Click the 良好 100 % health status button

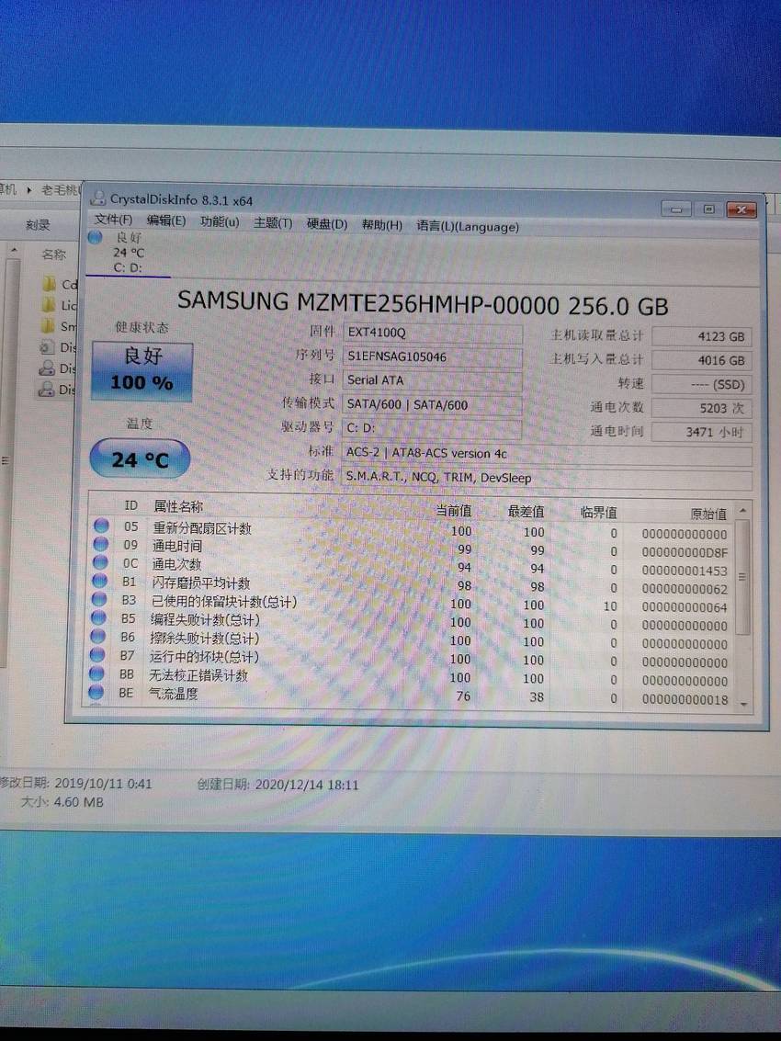tap(142, 371)
